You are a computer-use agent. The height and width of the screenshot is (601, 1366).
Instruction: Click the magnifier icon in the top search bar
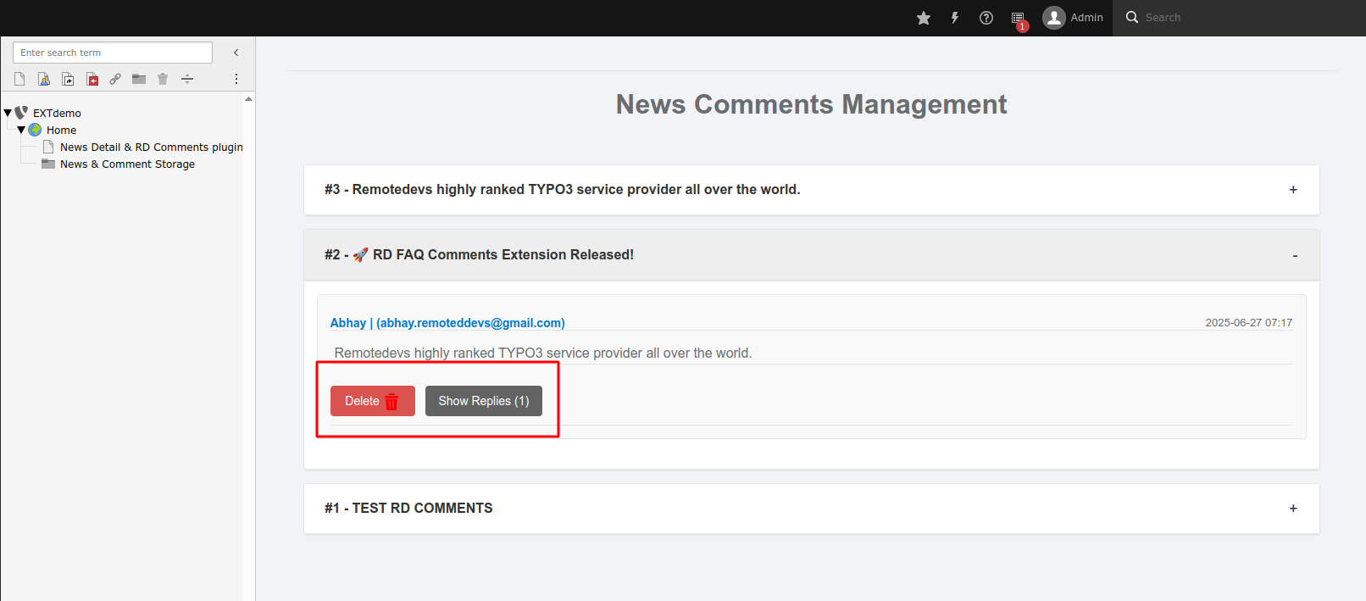pos(1132,17)
